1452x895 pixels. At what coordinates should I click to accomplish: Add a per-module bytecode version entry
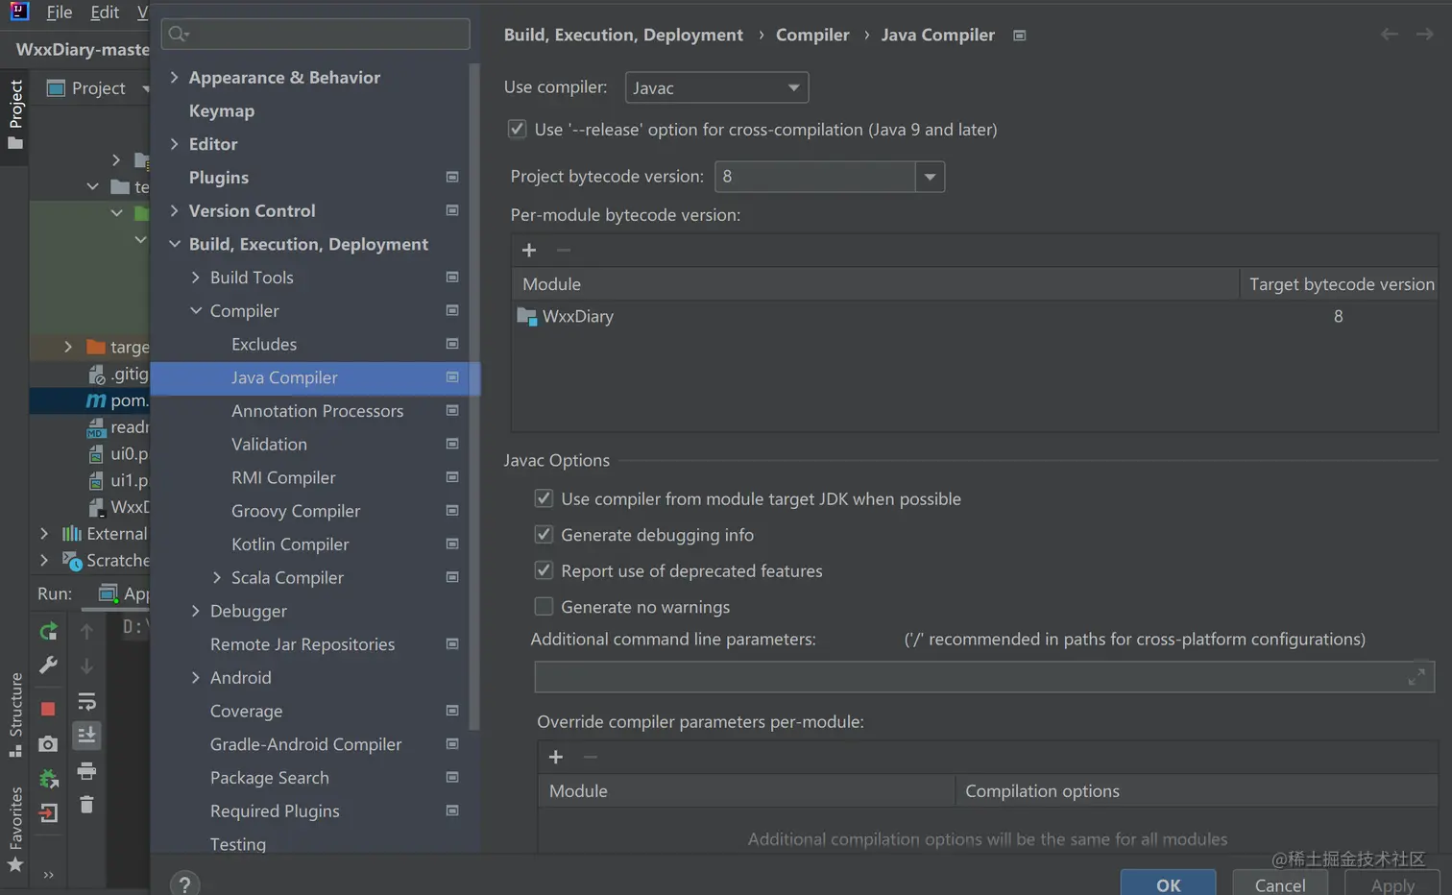(x=529, y=251)
